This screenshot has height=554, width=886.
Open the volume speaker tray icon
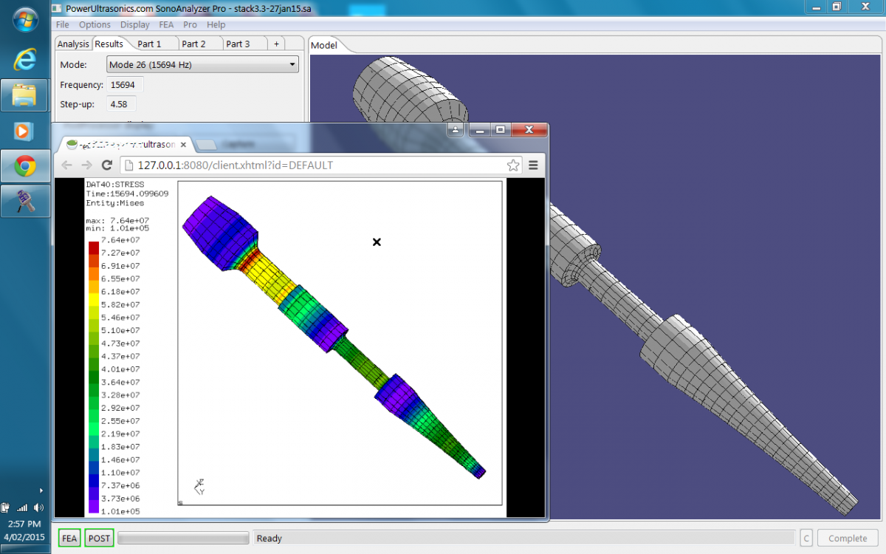coord(38,507)
